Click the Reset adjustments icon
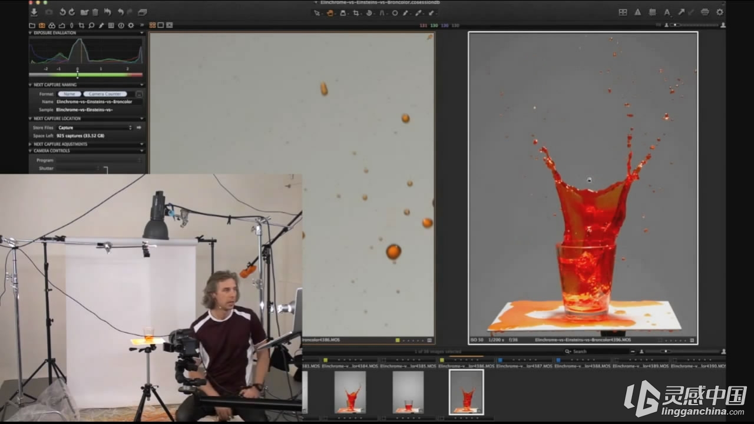The width and height of the screenshot is (754, 424). tap(107, 12)
